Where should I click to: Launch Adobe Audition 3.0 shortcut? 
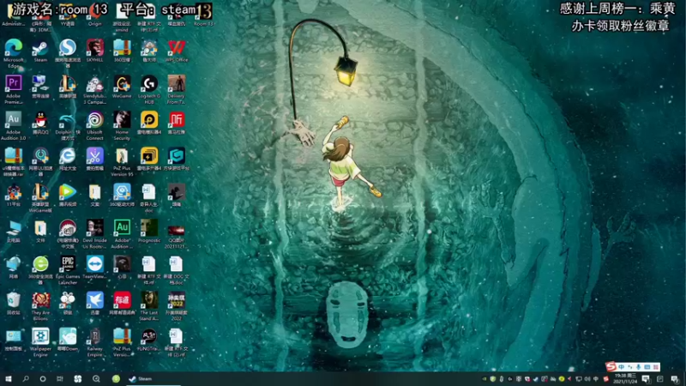pyautogui.click(x=14, y=122)
